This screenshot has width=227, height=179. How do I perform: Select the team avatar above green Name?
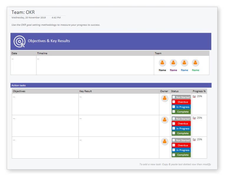(x=195, y=63)
